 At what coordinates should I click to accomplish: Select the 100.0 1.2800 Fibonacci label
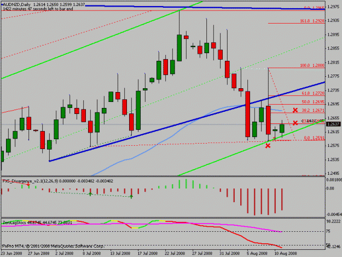pyautogui.click(x=312, y=65)
